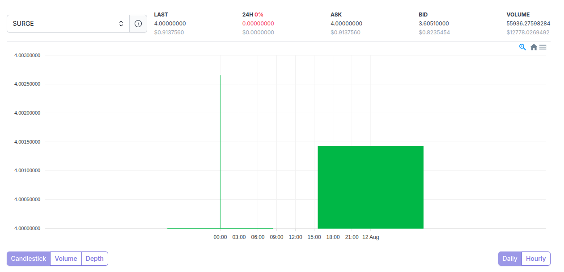Click the 09:00 x-axis time label
This screenshot has width=564, height=272.
coord(277,237)
